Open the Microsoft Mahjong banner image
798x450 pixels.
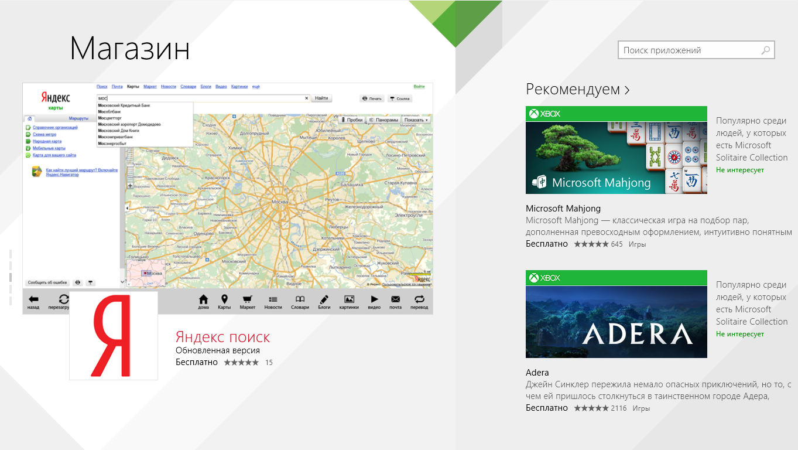pyautogui.click(x=617, y=150)
